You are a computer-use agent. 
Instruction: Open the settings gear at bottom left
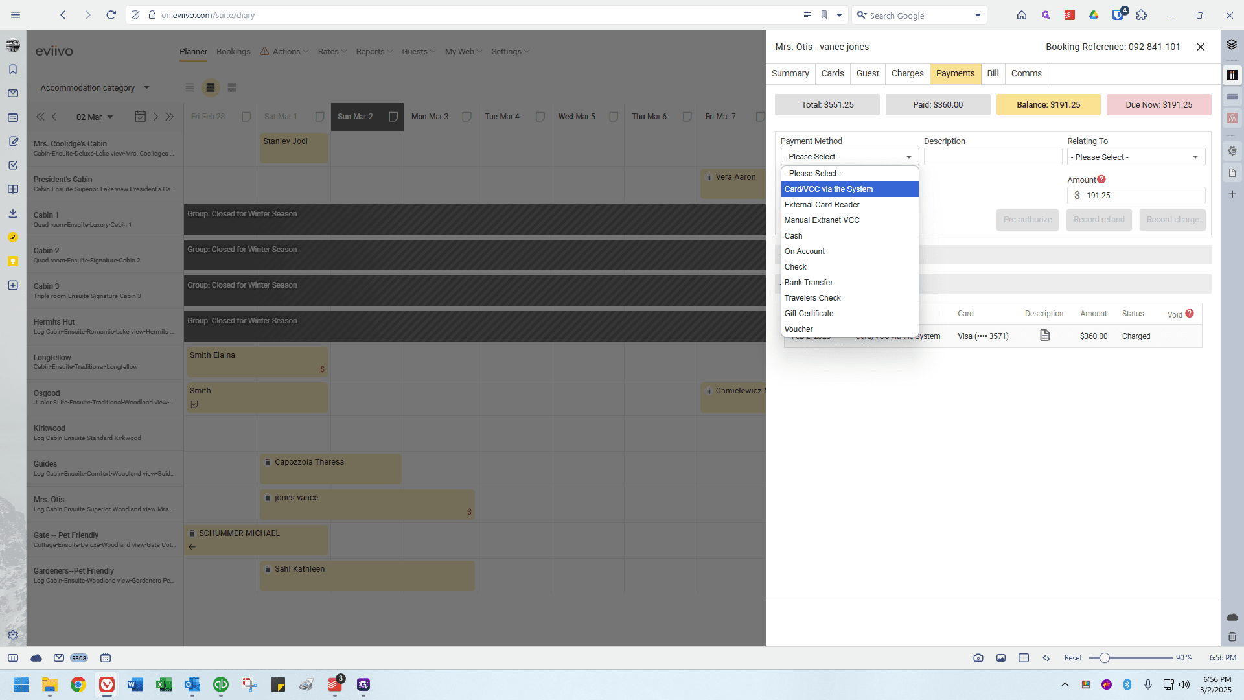[x=13, y=635]
